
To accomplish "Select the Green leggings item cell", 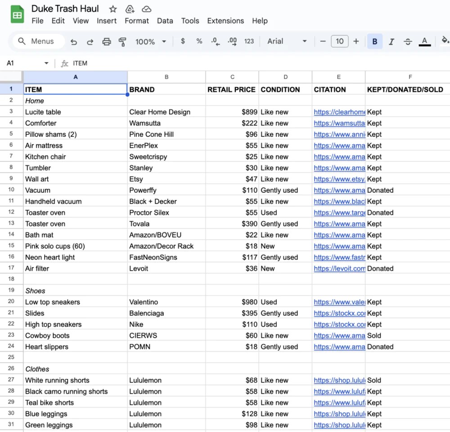I will click(76, 425).
